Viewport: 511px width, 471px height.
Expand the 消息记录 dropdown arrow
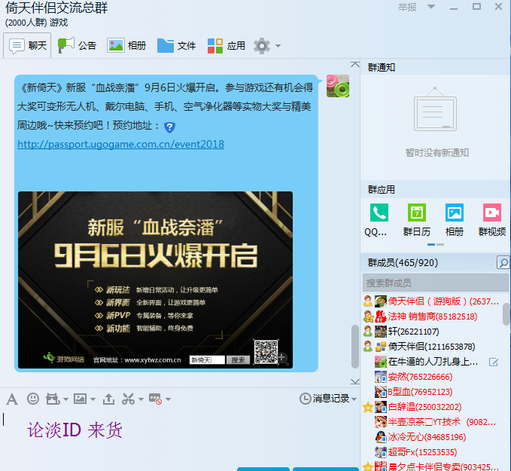(x=354, y=399)
